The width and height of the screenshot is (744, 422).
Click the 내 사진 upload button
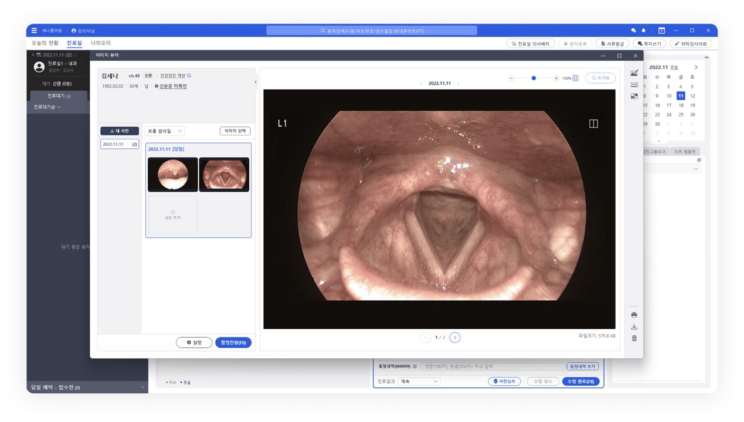pos(120,131)
